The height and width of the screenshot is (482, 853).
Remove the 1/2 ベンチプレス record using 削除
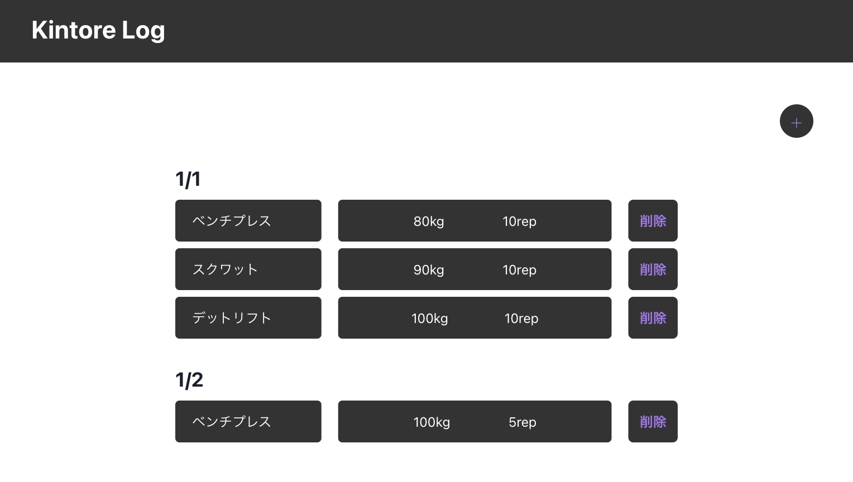click(653, 422)
